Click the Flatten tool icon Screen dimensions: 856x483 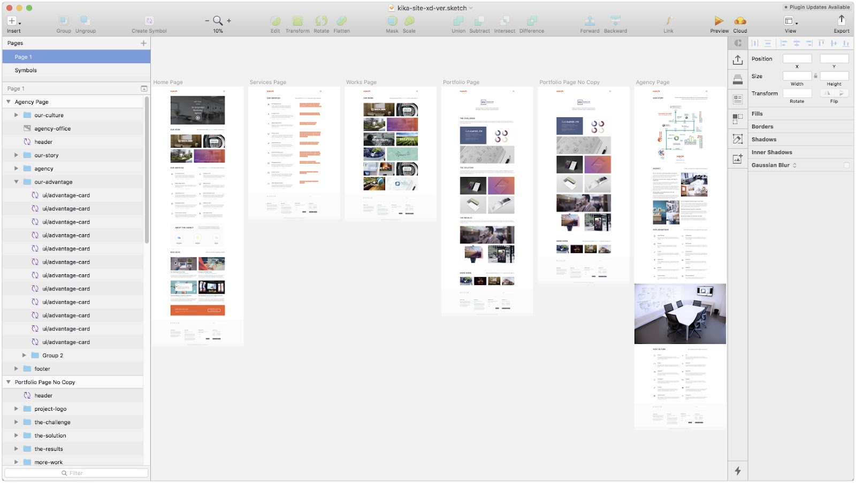(341, 21)
